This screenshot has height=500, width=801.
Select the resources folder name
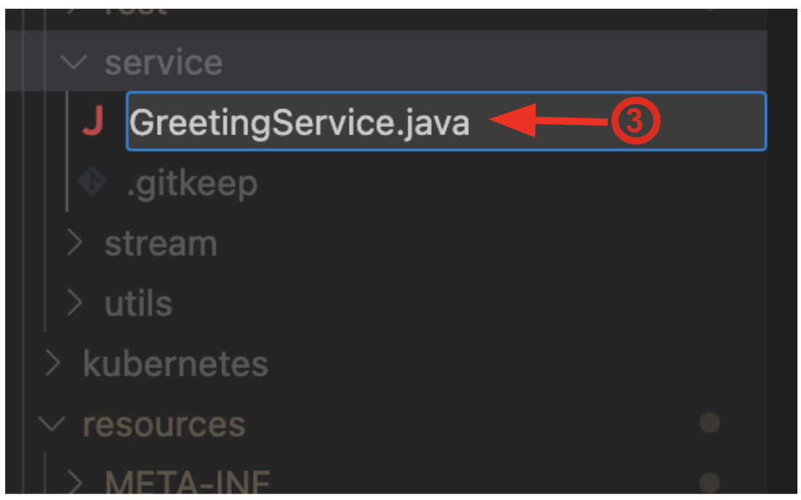click(x=164, y=424)
